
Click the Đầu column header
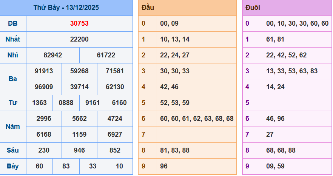[147, 8]
